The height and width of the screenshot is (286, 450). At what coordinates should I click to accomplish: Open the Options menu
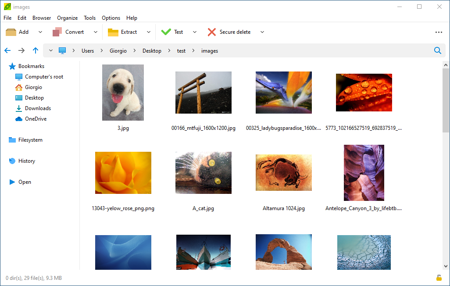click(111, 18)
